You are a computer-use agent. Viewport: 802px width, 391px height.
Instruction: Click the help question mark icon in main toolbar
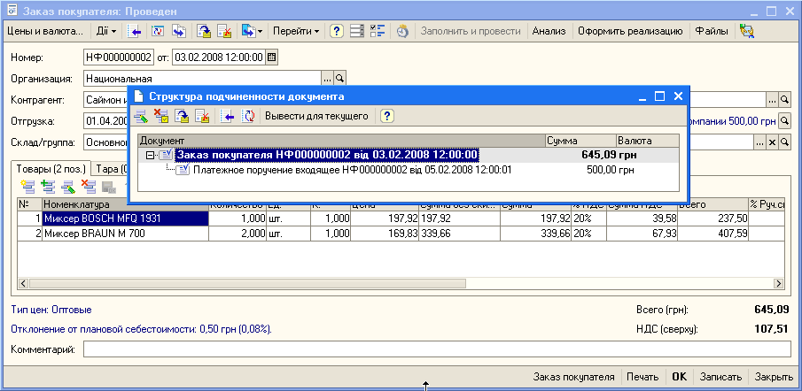click(337, 31)
